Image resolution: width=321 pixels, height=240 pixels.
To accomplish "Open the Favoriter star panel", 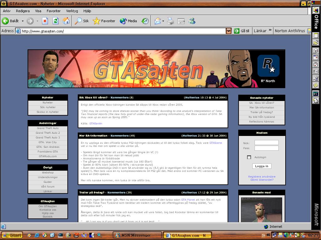I will click(x=104, y=21).
